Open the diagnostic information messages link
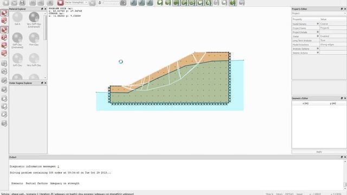 (x=58, y=166)
